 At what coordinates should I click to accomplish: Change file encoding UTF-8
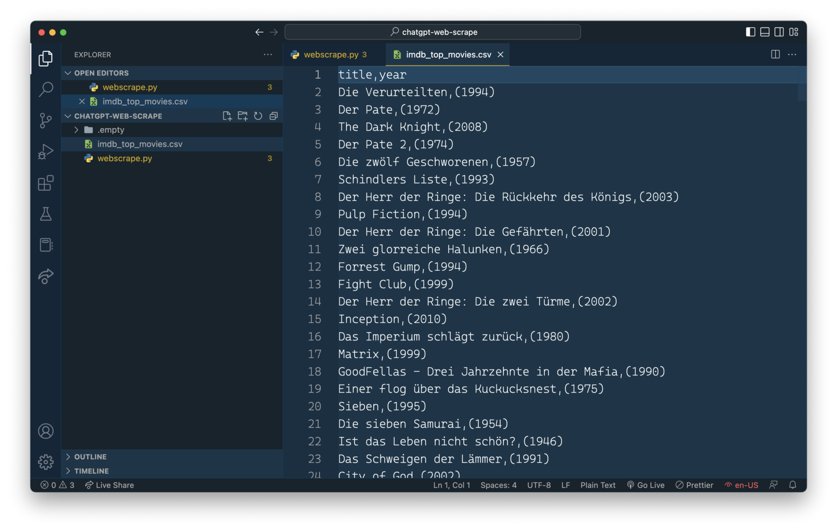(539, 485)
